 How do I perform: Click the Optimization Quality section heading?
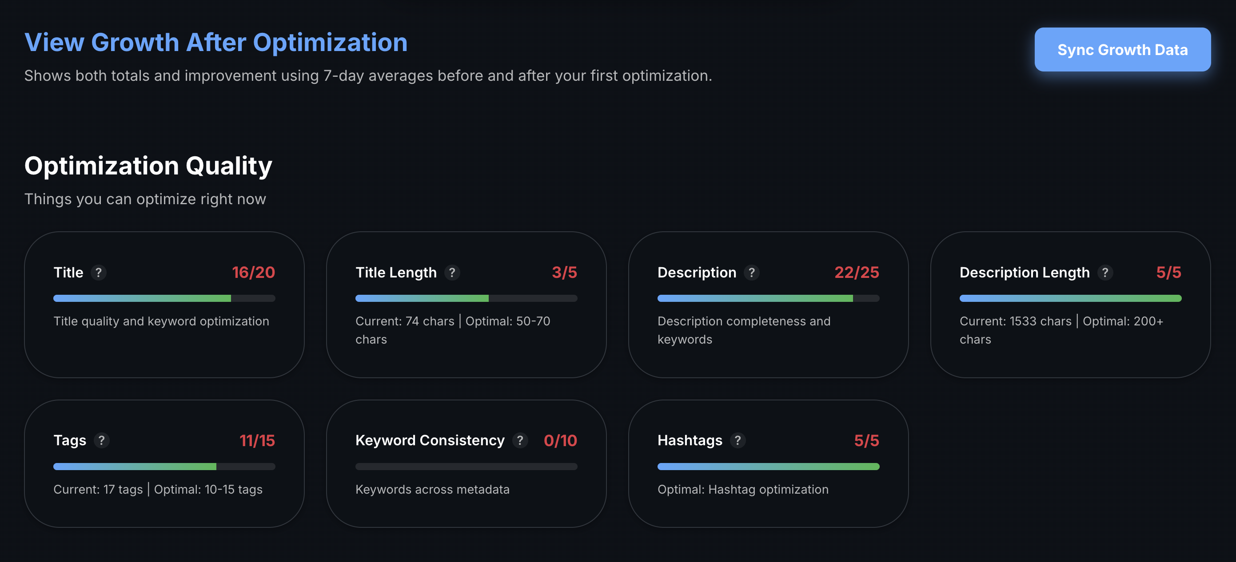point(148,166)
